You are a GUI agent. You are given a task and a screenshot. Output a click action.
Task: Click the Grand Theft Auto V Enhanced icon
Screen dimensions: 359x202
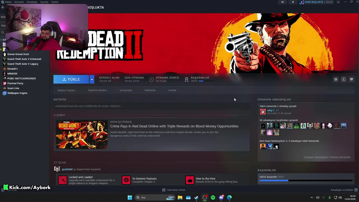coord(4,59)
